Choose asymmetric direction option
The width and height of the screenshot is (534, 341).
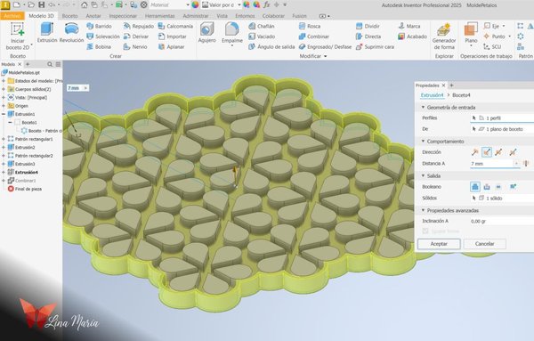coord(513,152)
